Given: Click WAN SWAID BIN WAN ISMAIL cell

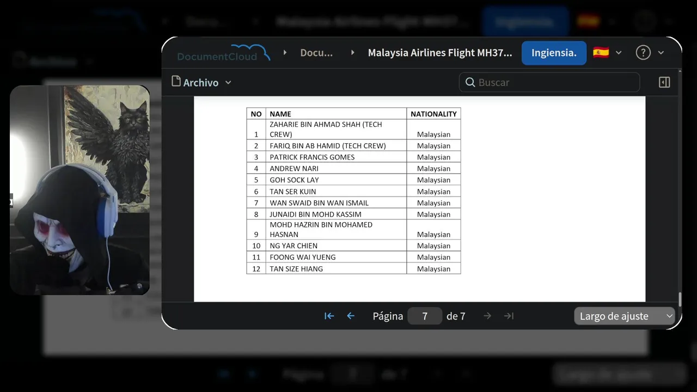Looking at the screenshot, I should (x=336, y=203).
